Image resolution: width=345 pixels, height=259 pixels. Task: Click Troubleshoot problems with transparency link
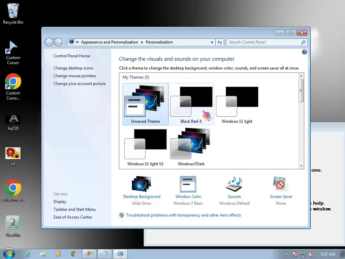tap(184, 215)
